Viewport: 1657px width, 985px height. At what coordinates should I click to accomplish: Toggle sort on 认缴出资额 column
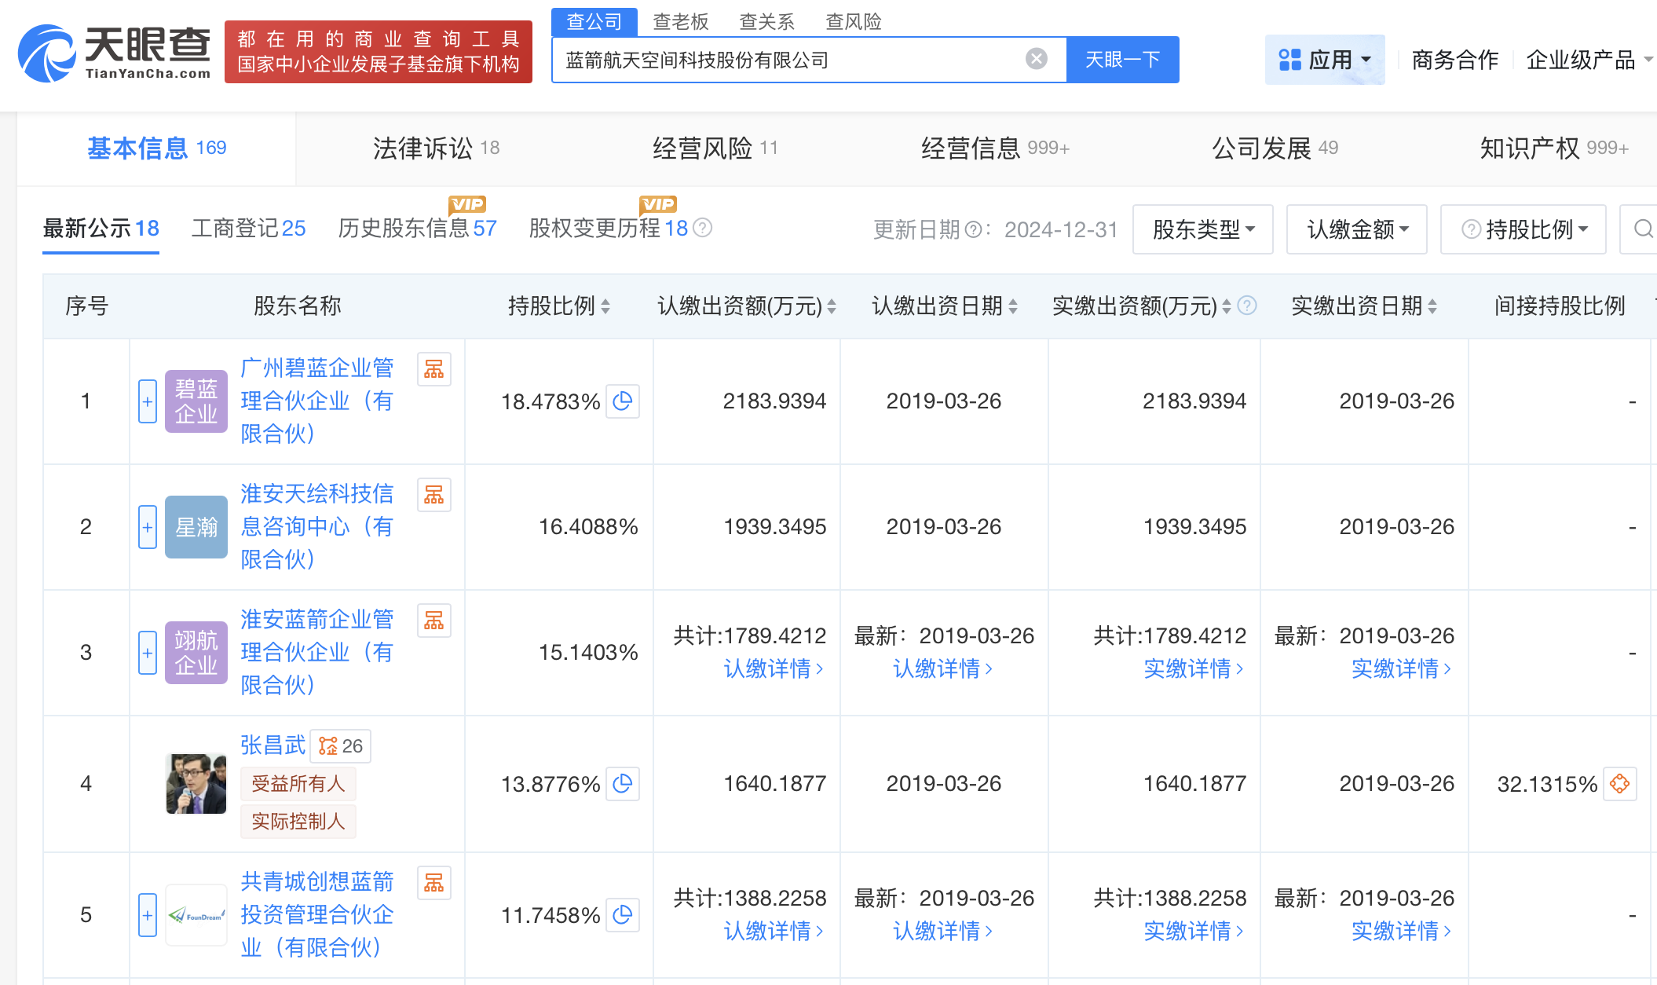point(832,306)
